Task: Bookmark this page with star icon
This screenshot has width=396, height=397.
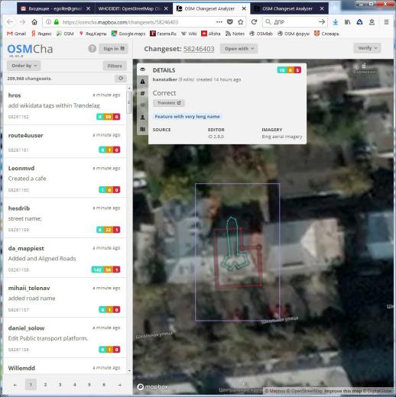Action: pos(240,22)
